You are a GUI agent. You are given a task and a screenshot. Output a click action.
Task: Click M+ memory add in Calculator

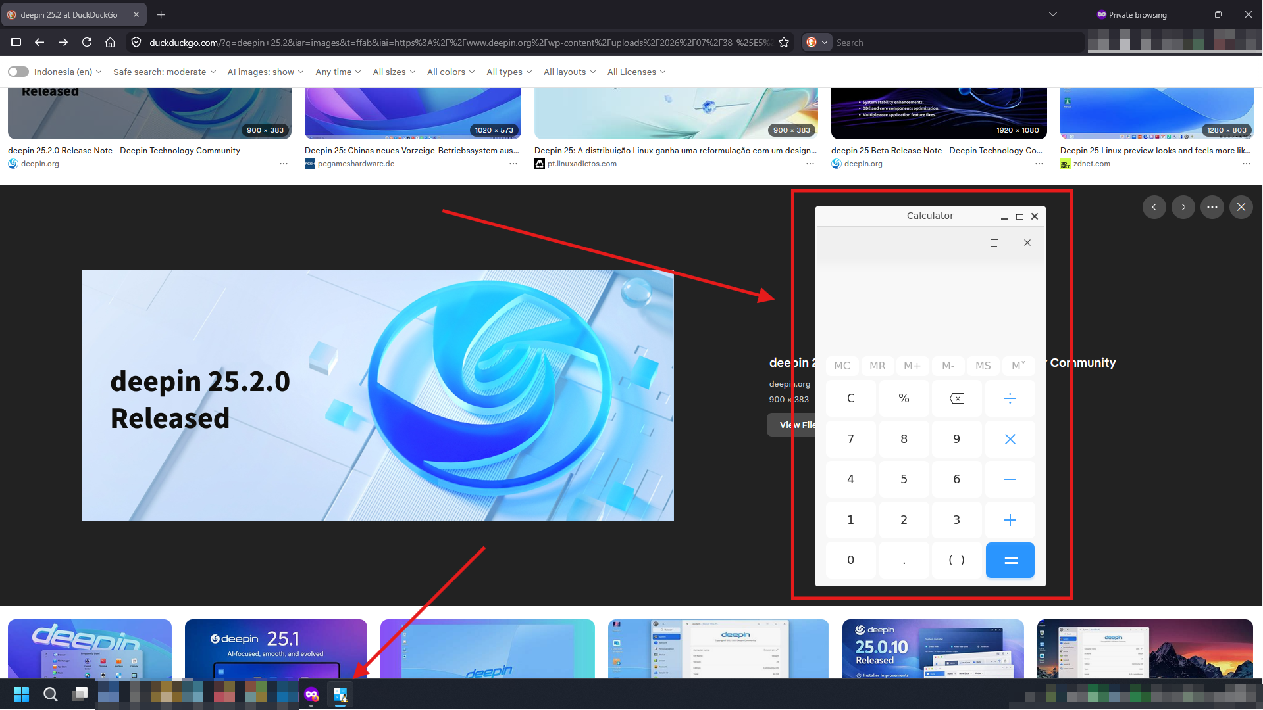coord(912,366)
